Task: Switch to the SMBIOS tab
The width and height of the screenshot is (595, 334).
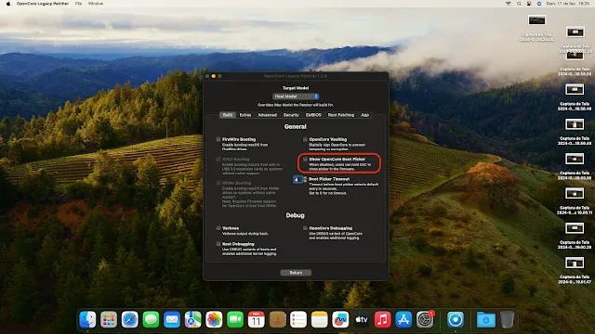Action: 313,115
